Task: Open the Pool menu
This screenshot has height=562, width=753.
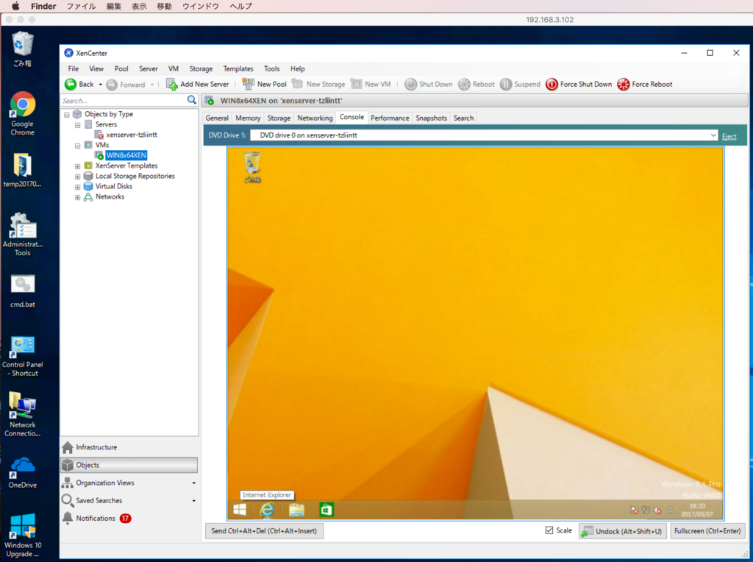Action: coord(121,68)
